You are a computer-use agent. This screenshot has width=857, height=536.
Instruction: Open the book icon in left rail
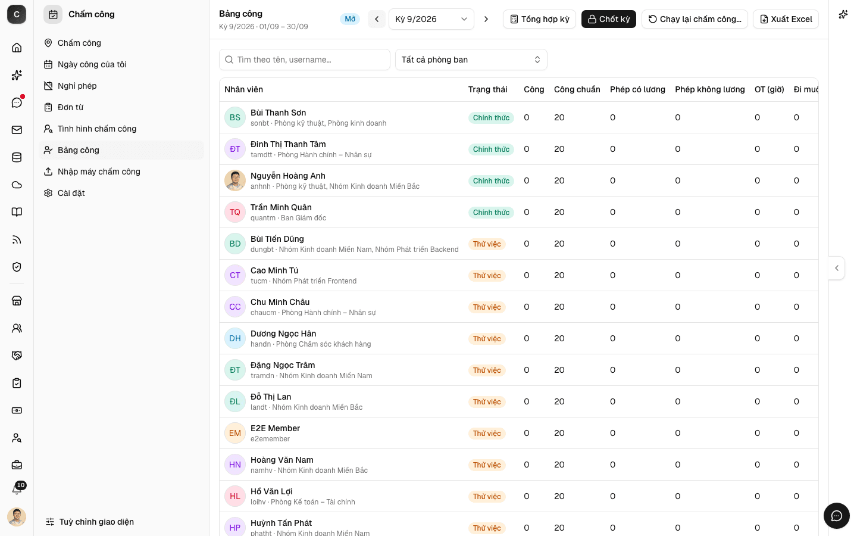(17, 212)
